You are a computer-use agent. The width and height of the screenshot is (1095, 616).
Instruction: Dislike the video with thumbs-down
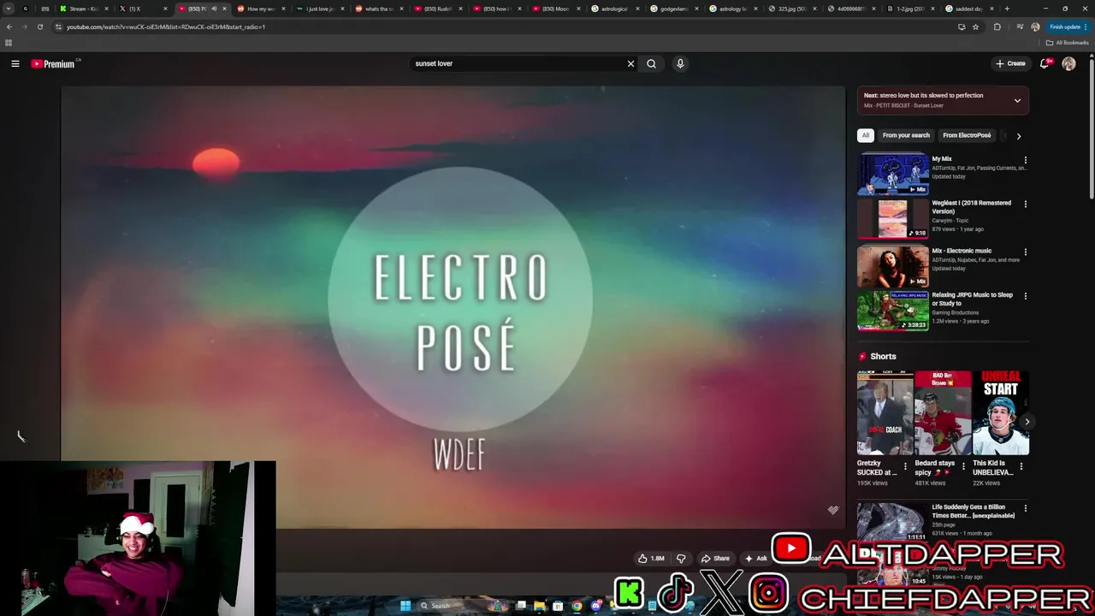[681, 559]
